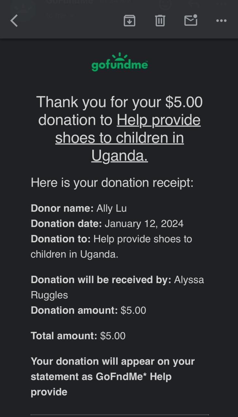Select recipient name Alyssa Ruggles
Image resolution: width=238 pixels, height=417 pixels.
pos(189,280)
